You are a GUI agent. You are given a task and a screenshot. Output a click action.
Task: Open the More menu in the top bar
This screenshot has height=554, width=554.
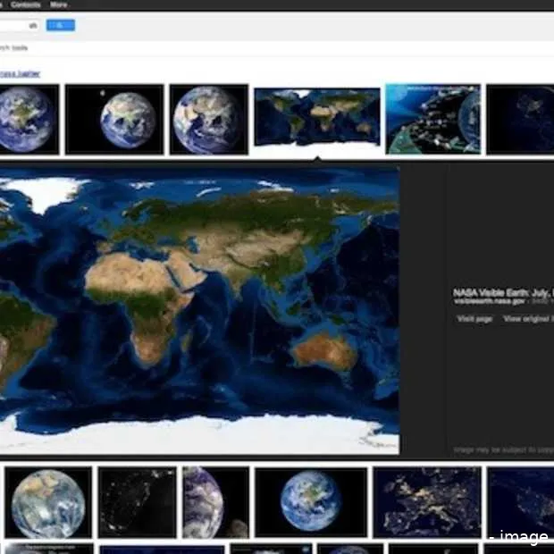point(59,4)
